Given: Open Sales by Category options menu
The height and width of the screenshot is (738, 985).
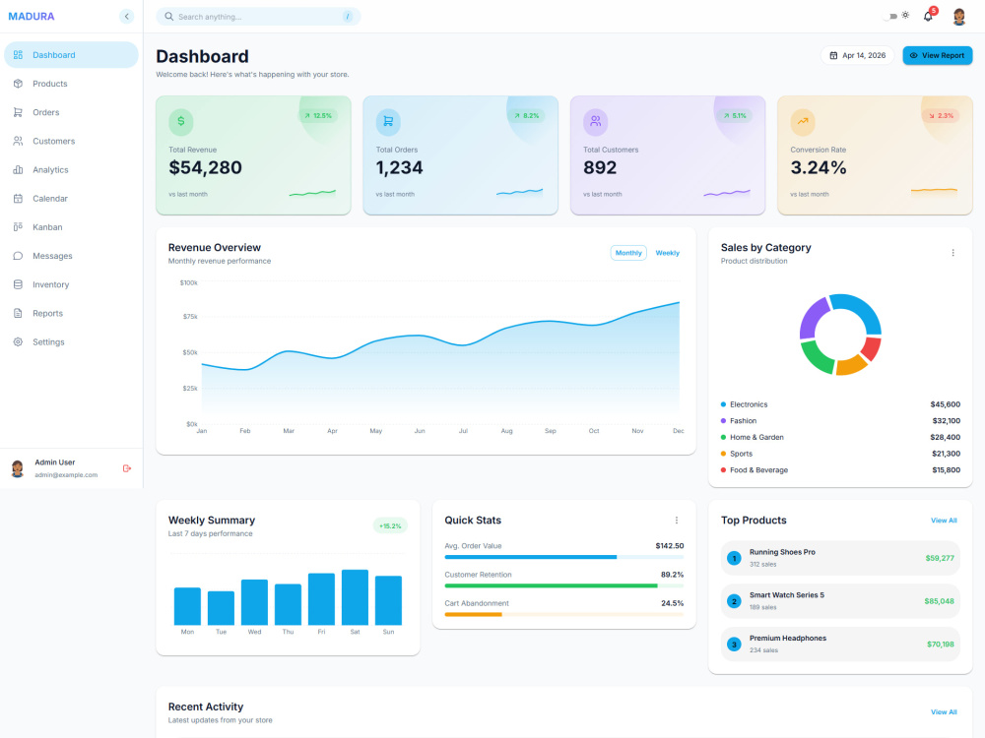Looking at the screenshot, I should (952, 253).
